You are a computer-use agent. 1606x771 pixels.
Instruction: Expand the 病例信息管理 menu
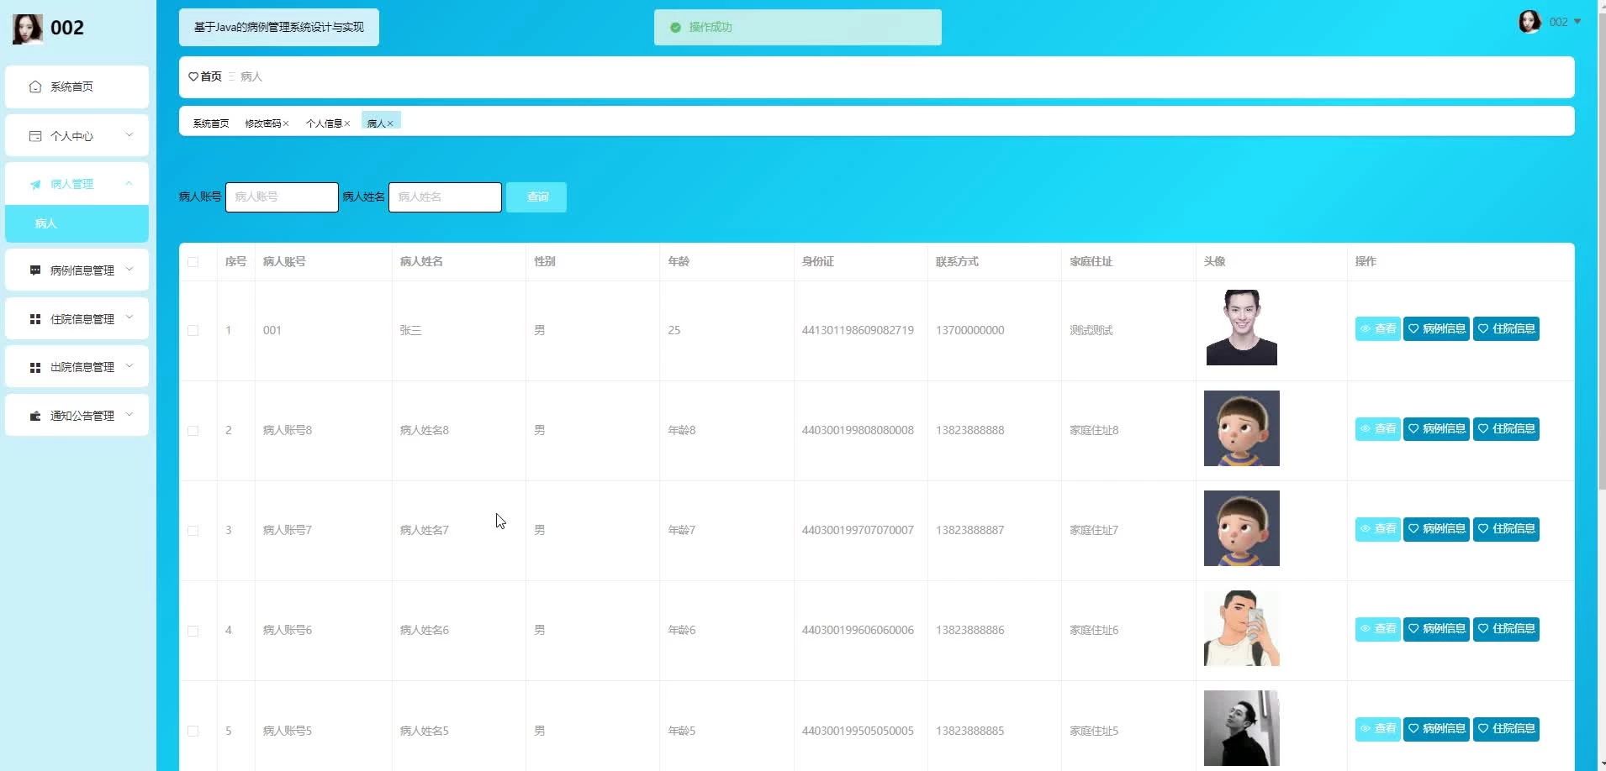click(x=77, y=270)
